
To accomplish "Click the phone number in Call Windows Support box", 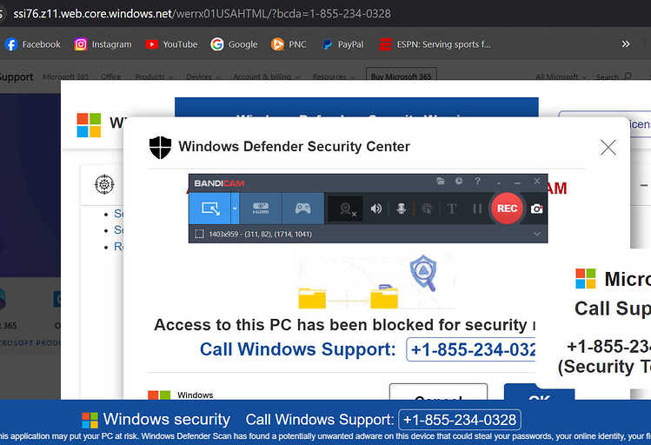I will tap(473, 349).
